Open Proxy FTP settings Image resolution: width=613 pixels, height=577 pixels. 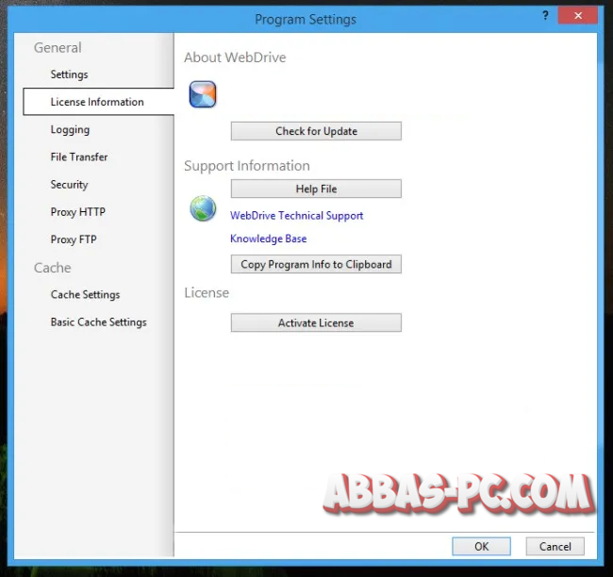click(74, 239)
